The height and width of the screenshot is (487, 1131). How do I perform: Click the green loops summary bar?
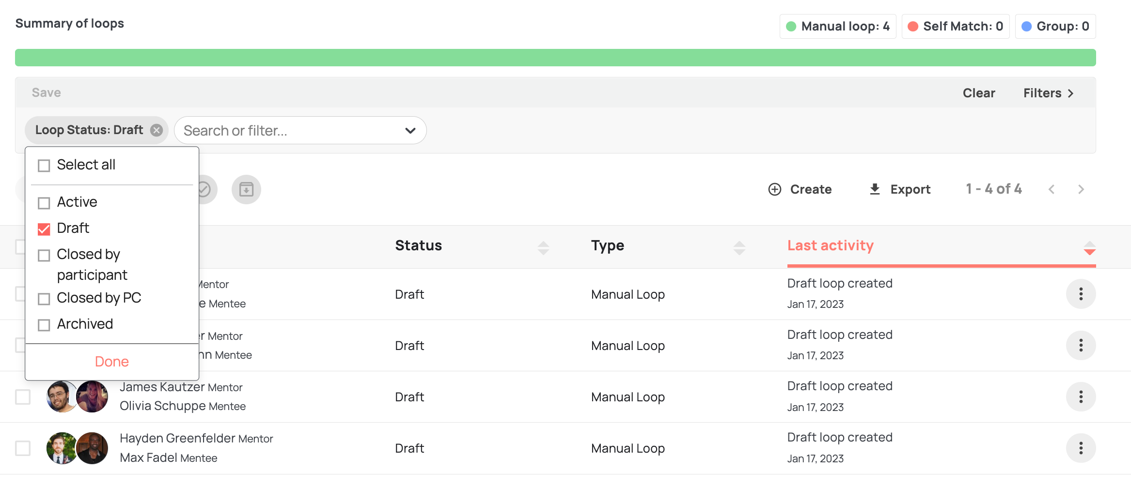(x=555, y=58)
